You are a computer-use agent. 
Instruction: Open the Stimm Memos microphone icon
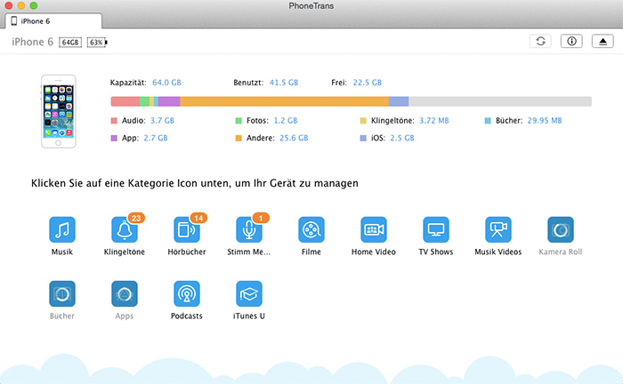[249, 229]
